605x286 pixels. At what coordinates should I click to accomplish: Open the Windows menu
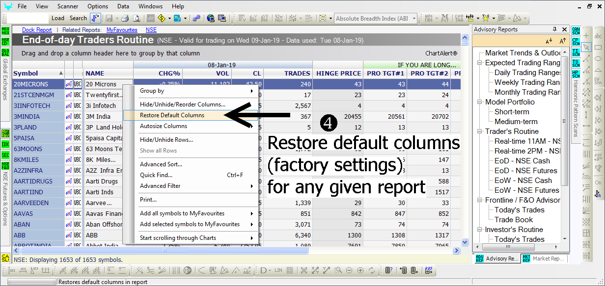(x=150, y=6)
